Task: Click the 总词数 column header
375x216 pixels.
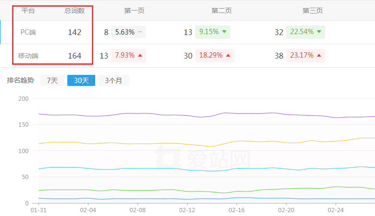Action: pyautogui.click(x=75, y=11)
